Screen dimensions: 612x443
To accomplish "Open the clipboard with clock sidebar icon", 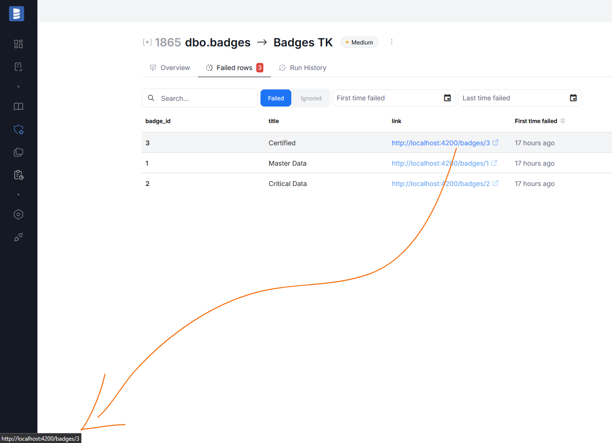I will point(18,175).
